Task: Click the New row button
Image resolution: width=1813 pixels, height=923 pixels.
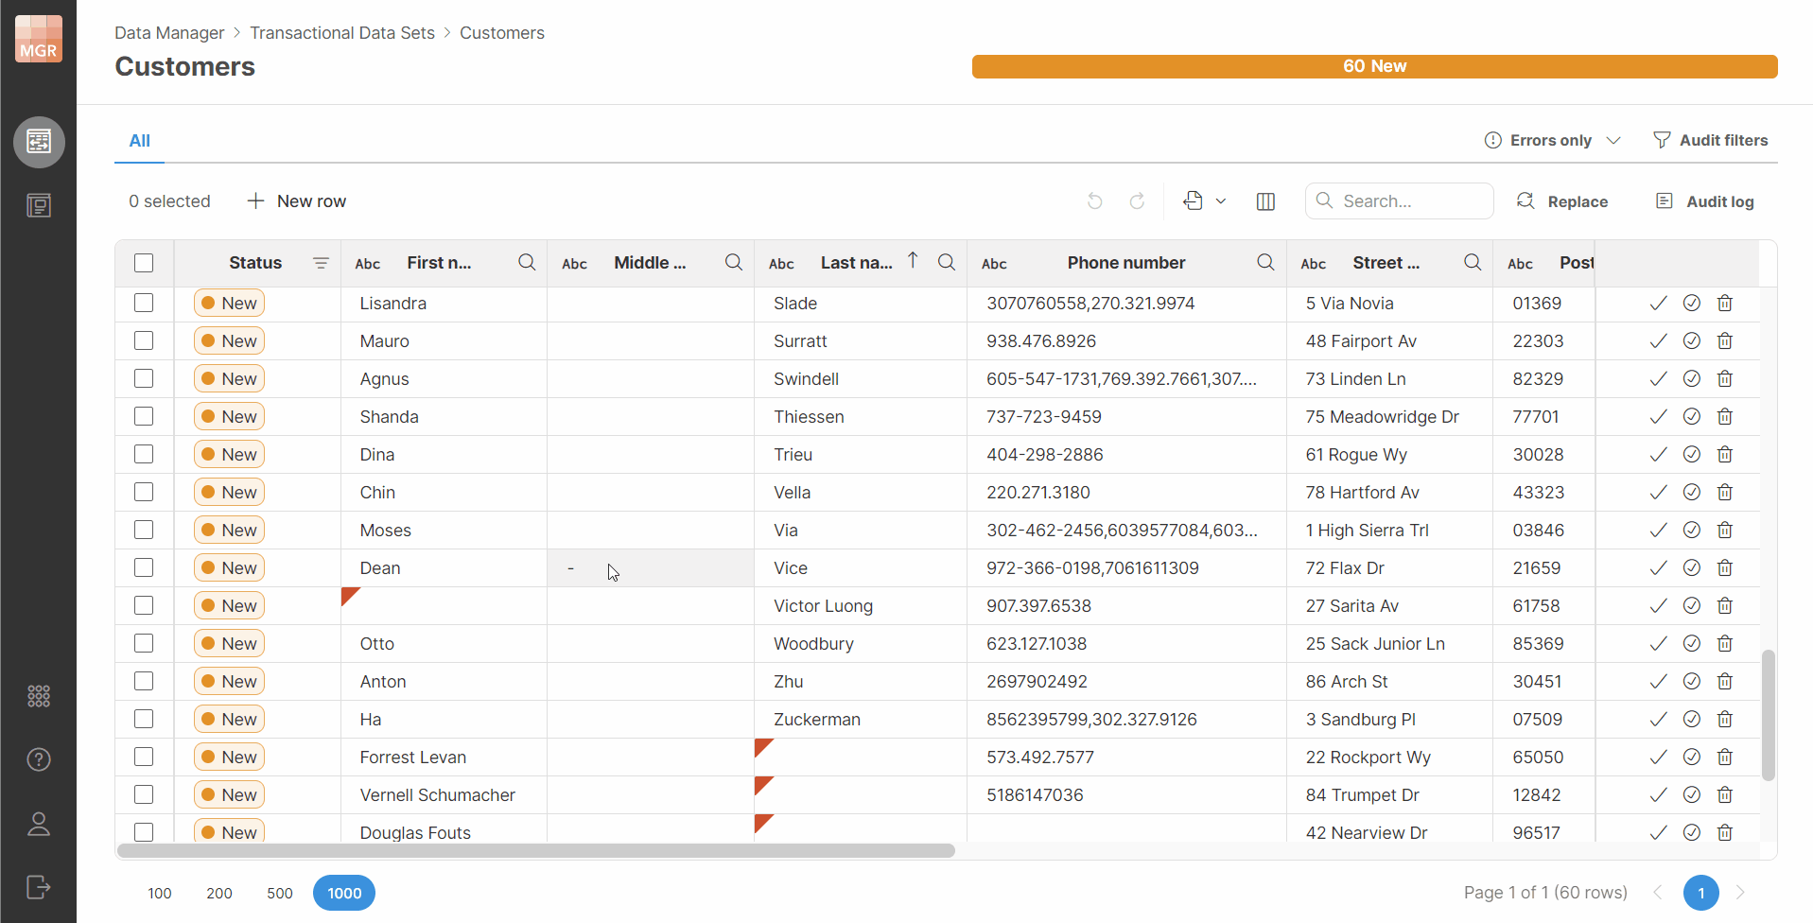Action: 296,200
